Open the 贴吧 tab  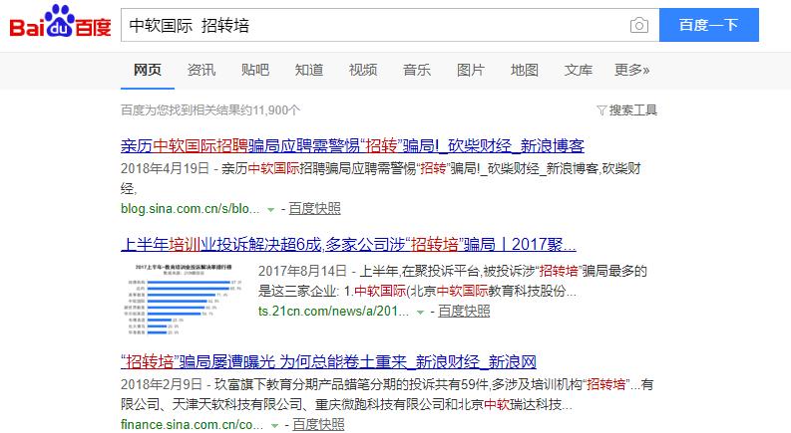point(255,70)
